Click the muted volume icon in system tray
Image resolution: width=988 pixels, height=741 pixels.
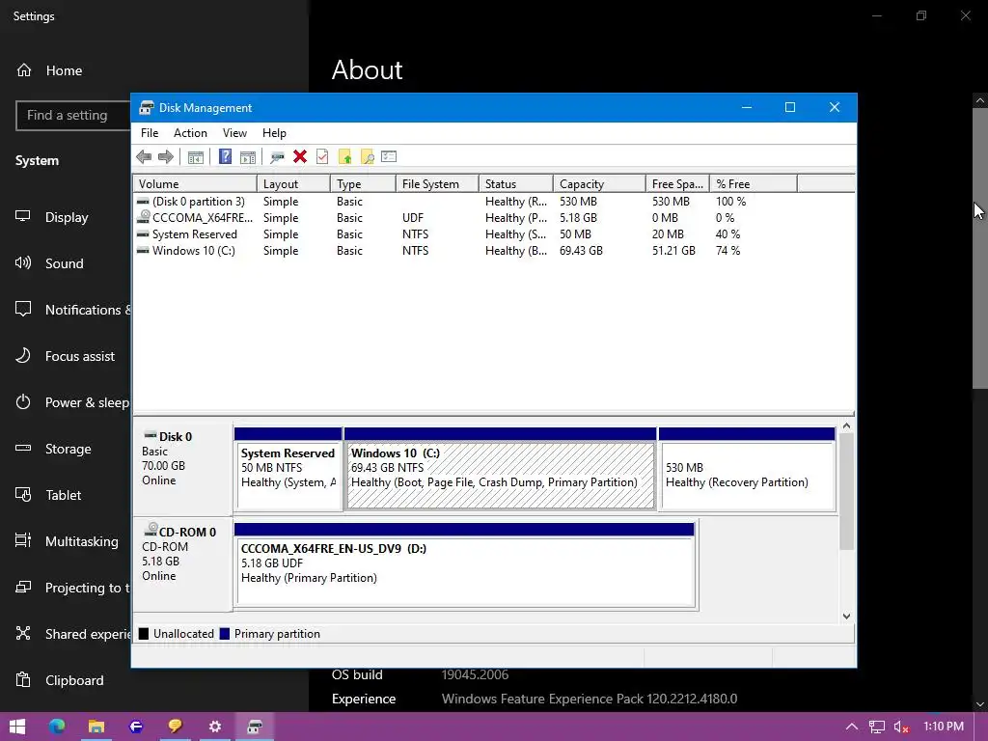pos(901,727)
